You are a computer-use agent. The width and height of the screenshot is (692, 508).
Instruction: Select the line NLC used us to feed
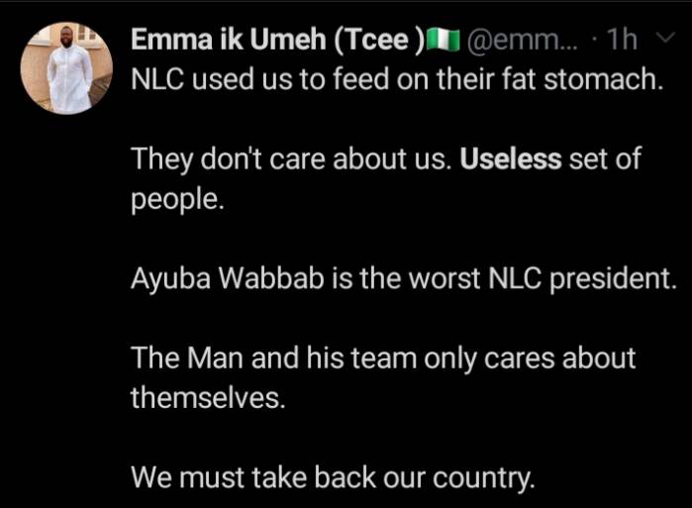pos(397,79)
